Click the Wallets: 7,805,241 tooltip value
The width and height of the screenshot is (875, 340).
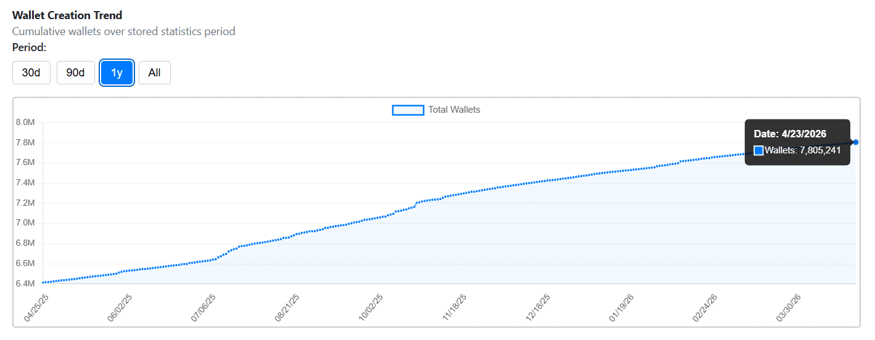(x=803, y=150)
